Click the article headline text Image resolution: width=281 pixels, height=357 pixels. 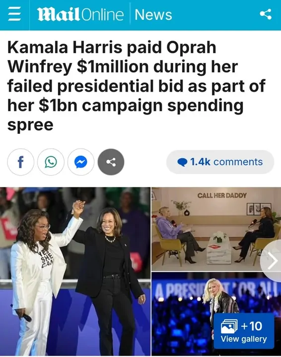tap(137, 86)
